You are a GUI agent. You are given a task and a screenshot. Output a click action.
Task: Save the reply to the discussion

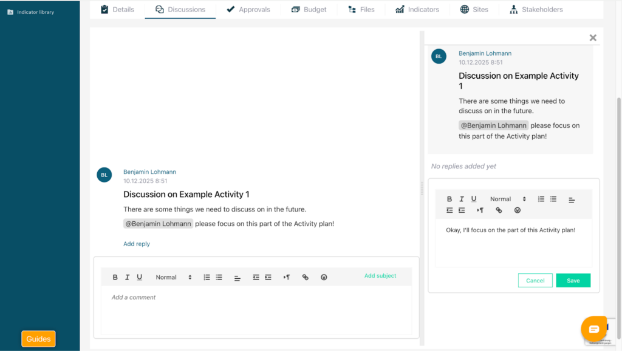click(x=573, y=281)
